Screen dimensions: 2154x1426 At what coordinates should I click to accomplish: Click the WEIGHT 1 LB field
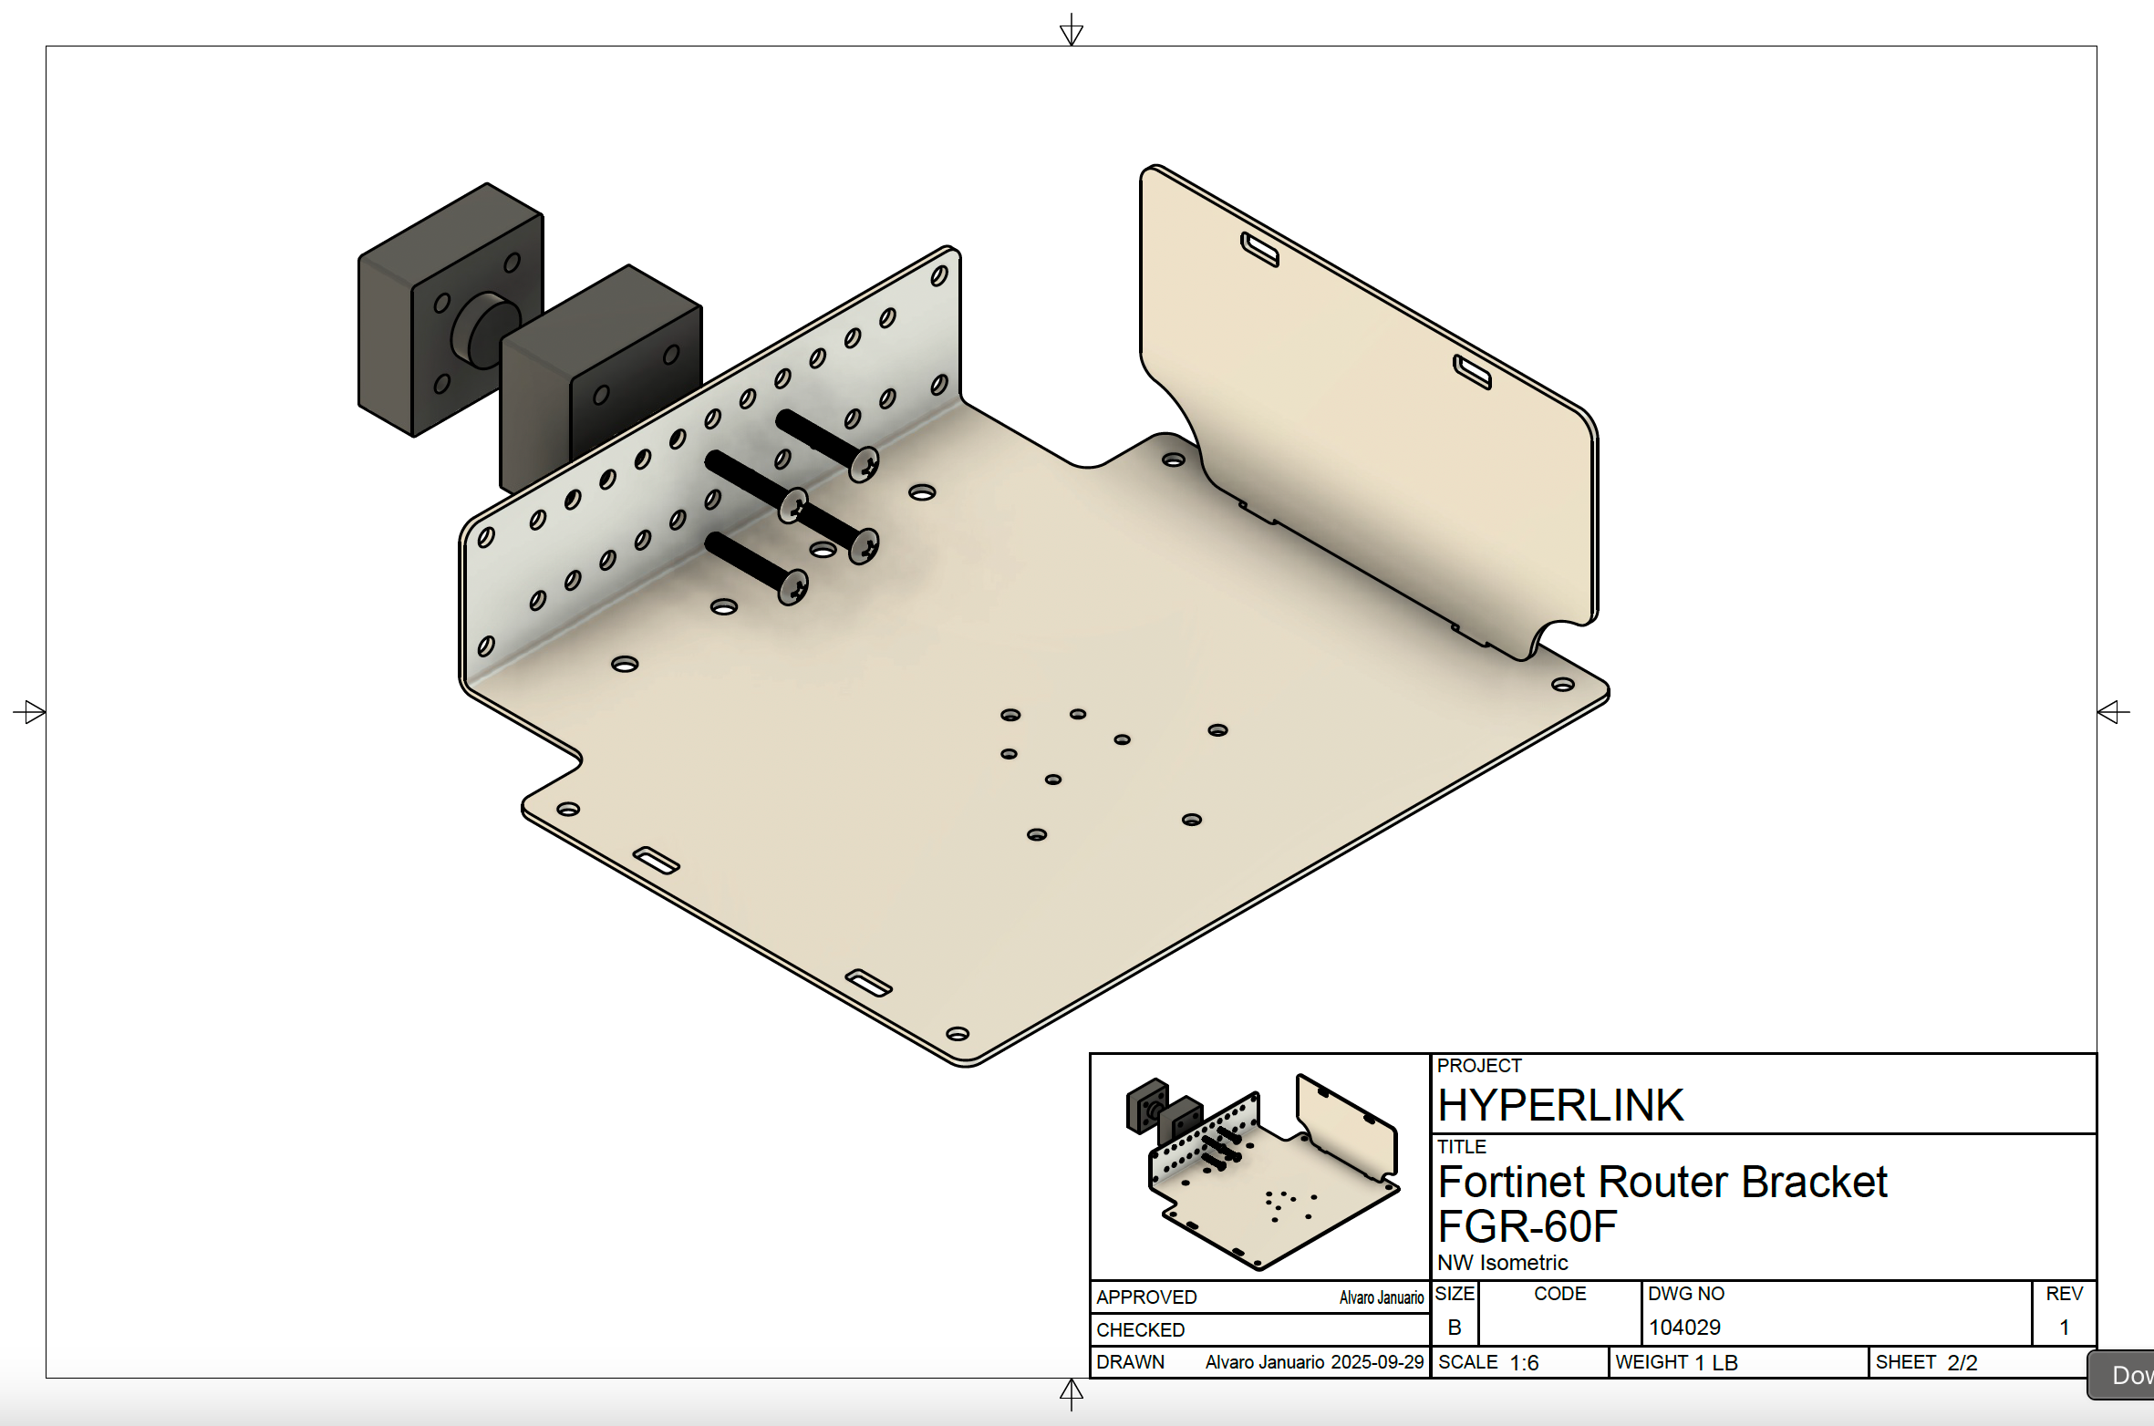pyautogui.click(x=1676, y=1362)
